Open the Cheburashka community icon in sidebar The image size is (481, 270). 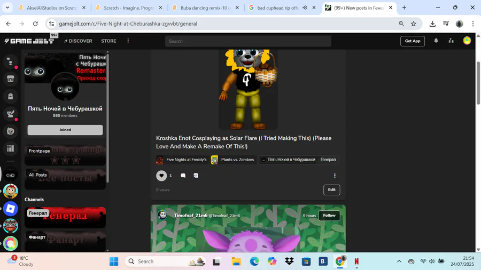tap(11, 174)
